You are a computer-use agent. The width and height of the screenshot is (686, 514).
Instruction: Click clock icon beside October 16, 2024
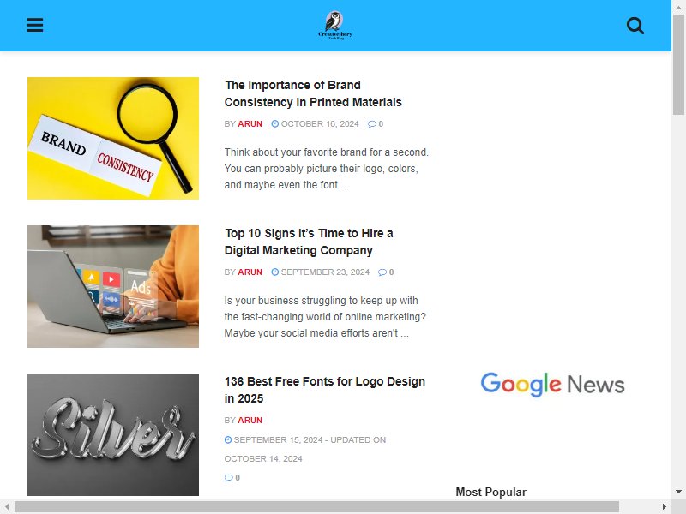[274, 123]
